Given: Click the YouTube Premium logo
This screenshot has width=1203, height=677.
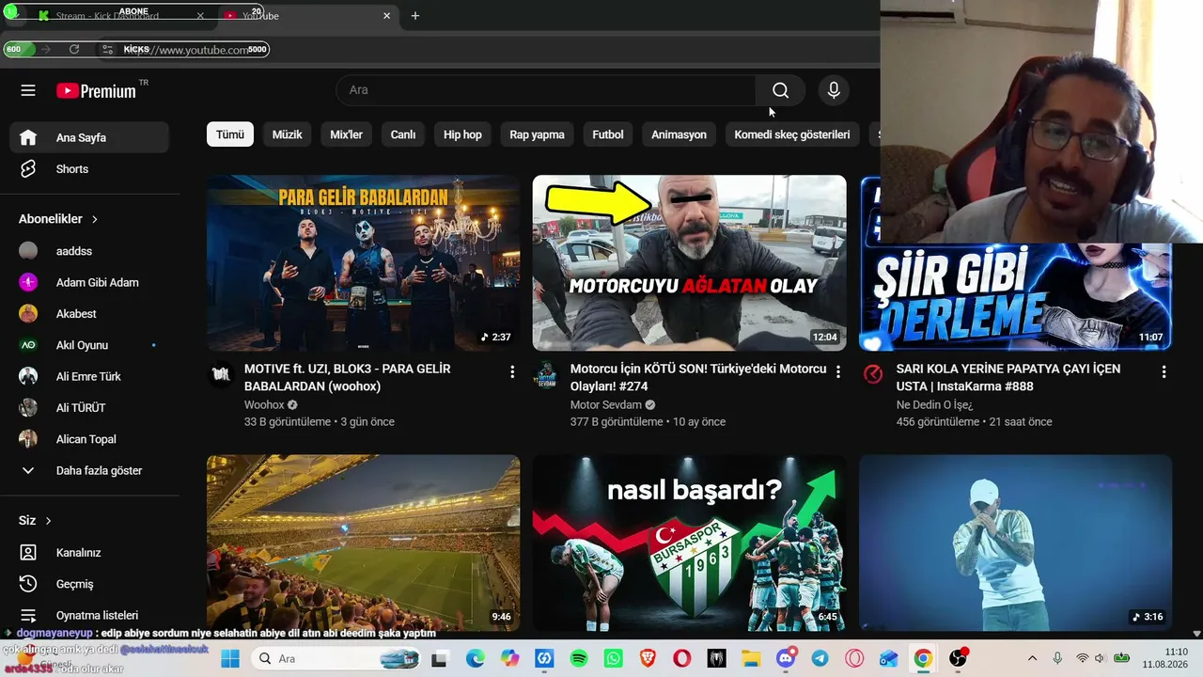Looking at the screenshot, I should point(96,90).
